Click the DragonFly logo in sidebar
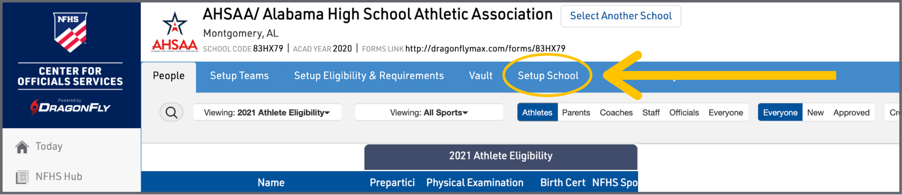The height and width of the screenshot is (195, 902). (70, 107)
